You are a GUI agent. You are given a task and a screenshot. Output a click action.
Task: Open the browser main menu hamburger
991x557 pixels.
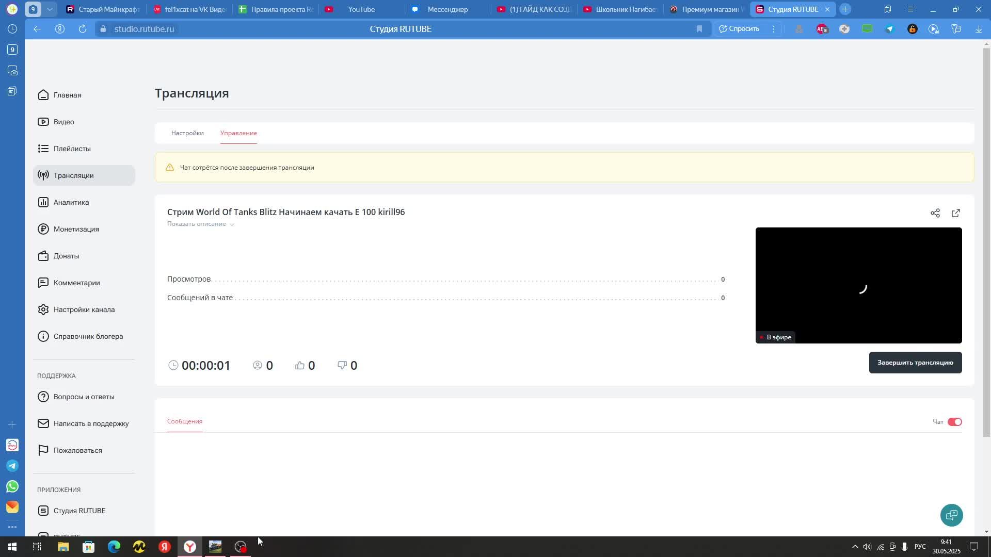(x=910, y=9)
